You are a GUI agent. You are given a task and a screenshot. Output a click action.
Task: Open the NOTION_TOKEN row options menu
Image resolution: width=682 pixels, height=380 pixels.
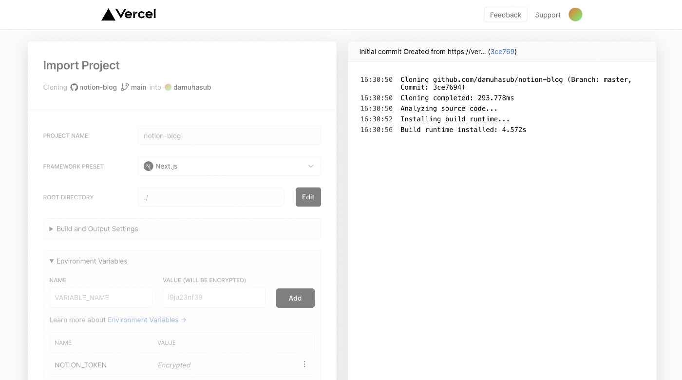(304, 364)
